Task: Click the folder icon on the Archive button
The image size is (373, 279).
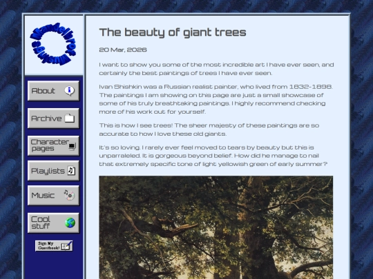Action: (x=70, y=118)
